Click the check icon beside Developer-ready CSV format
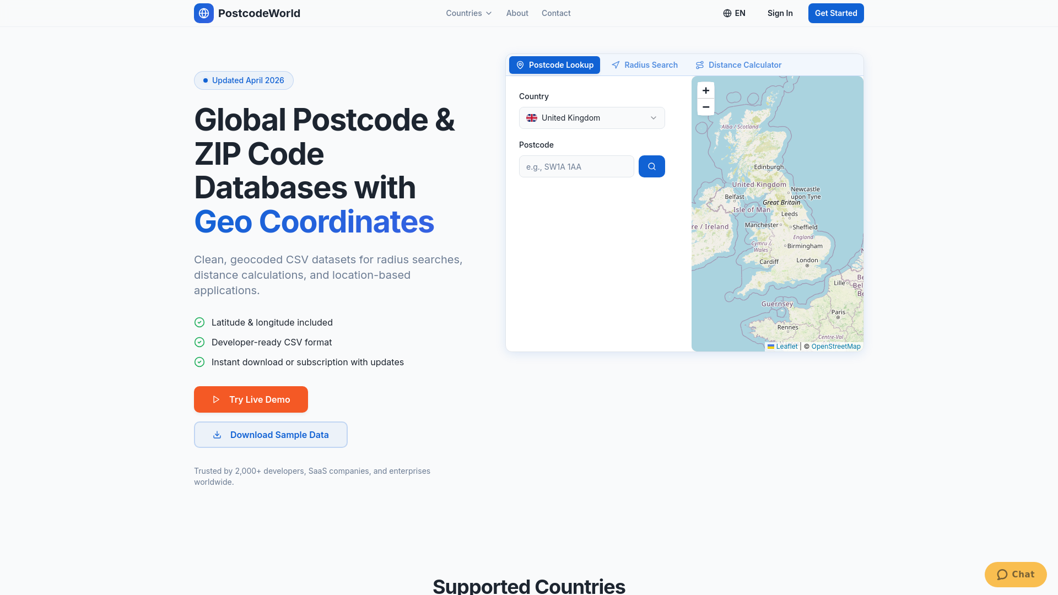Screen dimensions: 1058x595 coord(199,342)
